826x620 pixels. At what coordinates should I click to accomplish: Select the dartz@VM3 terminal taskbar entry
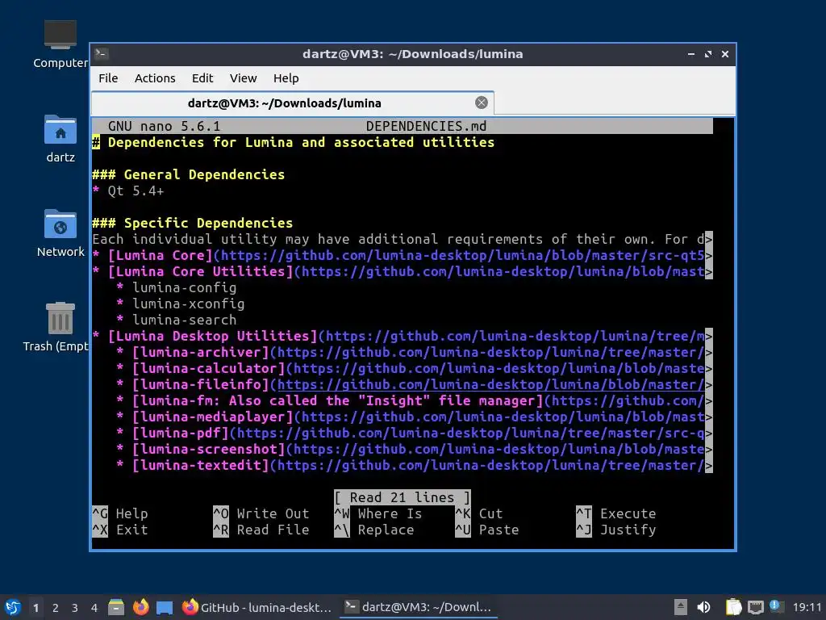pyautogui.click(x=419, y=607)
